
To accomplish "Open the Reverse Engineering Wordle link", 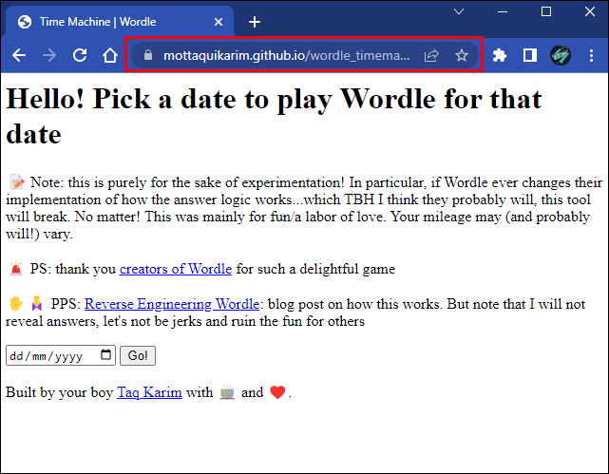I will click(x=172, y=304).
